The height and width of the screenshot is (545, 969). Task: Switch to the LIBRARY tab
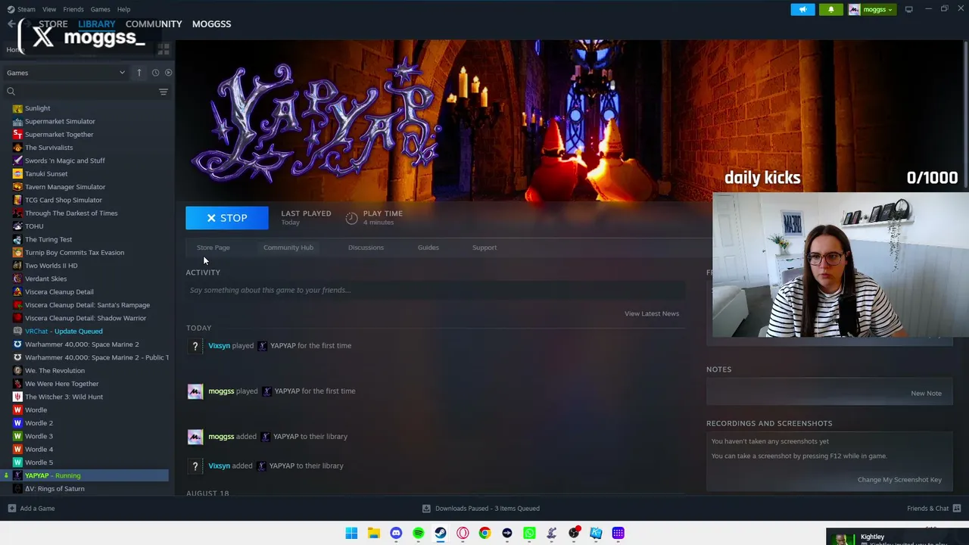(x=96, y=24)
